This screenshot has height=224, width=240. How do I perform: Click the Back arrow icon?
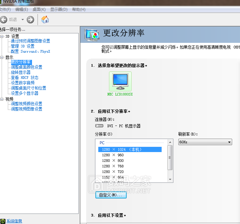pyautogui.click(x=4, y=20)
